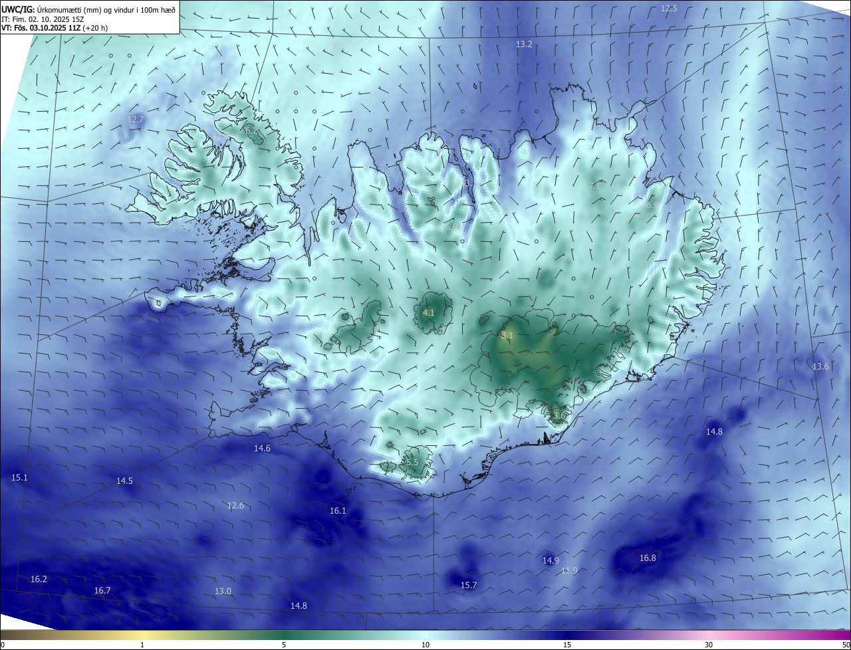
Task: Click the 3.1 value label on Vatnajökull
Action: (507, 336)
